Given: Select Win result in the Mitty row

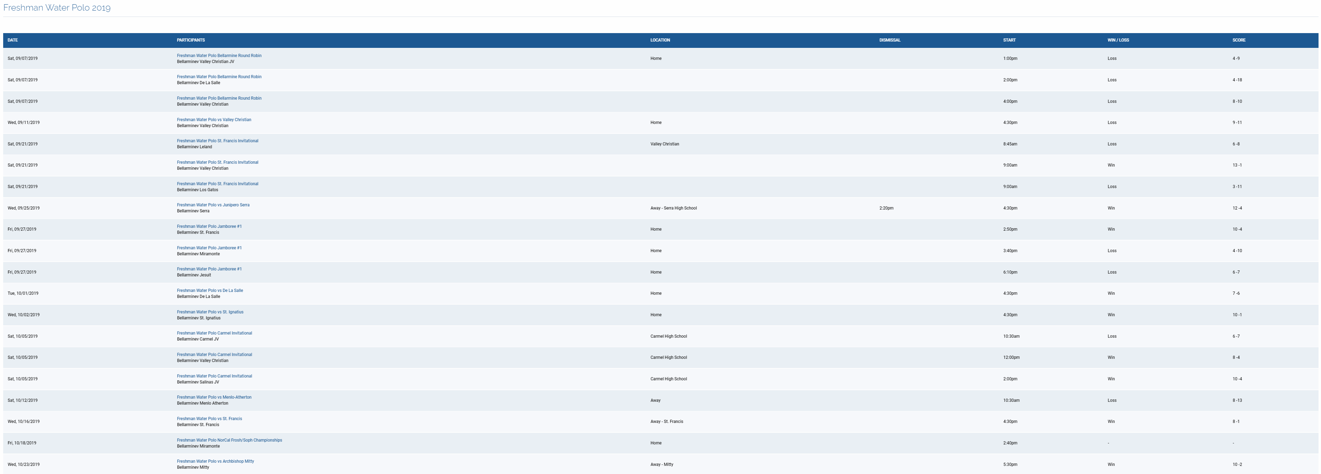Looking at the screenshot, I should point(1111,464).
